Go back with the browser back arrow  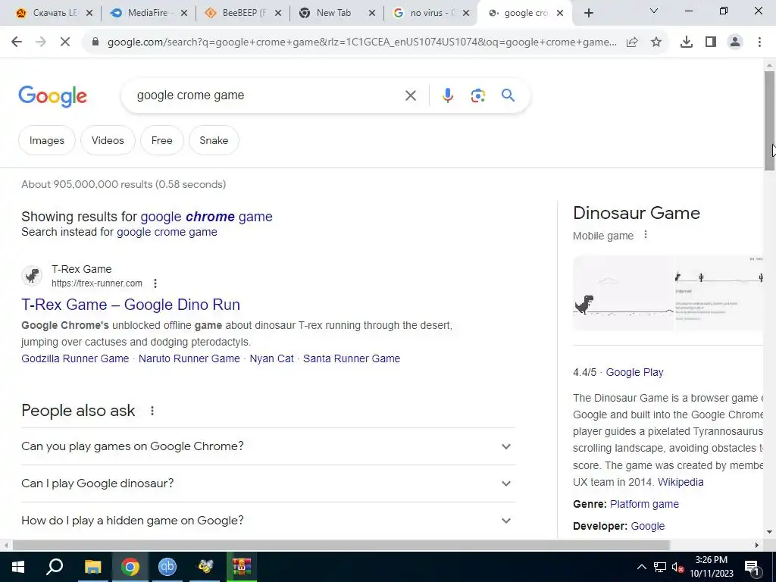tap(17, 42)
